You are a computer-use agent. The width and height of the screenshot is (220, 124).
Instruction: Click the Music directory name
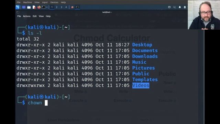pos(139,62)
